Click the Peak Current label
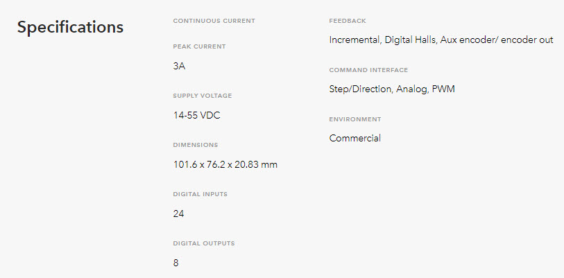The width and height of the screenshot is (564, 278). (199, 46)
